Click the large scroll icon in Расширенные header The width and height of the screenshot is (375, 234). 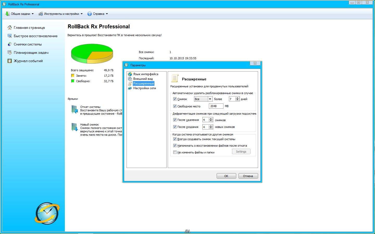coord(175,78)
